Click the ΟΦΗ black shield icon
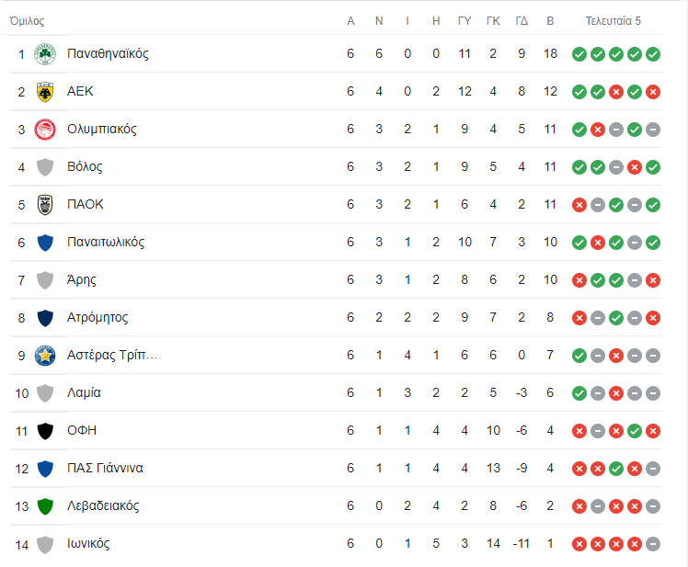 (x=45, y=431)
